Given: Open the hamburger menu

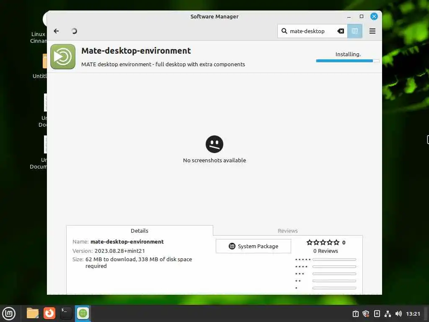Looking at the screenshot, I should point(372,31).
